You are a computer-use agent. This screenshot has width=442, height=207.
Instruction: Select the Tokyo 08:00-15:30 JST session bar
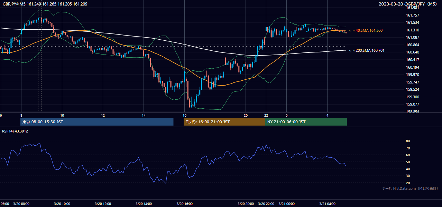coord(97,122)
